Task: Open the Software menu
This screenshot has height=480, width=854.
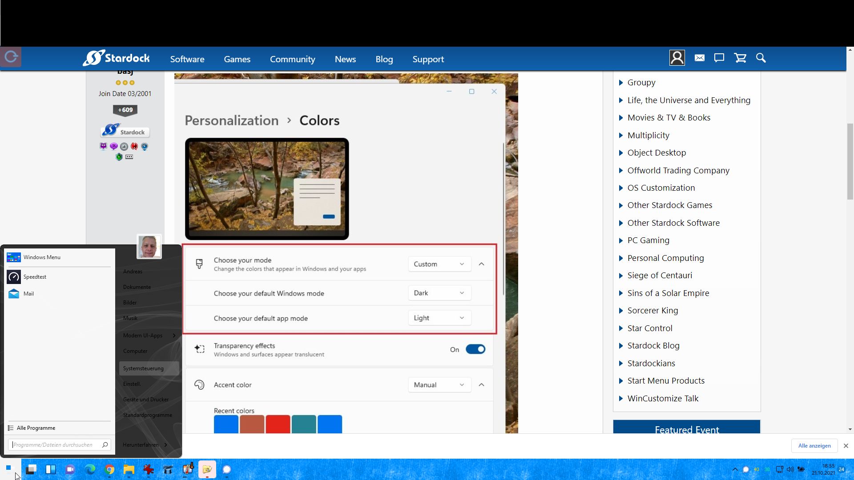Action: point(187,59)
